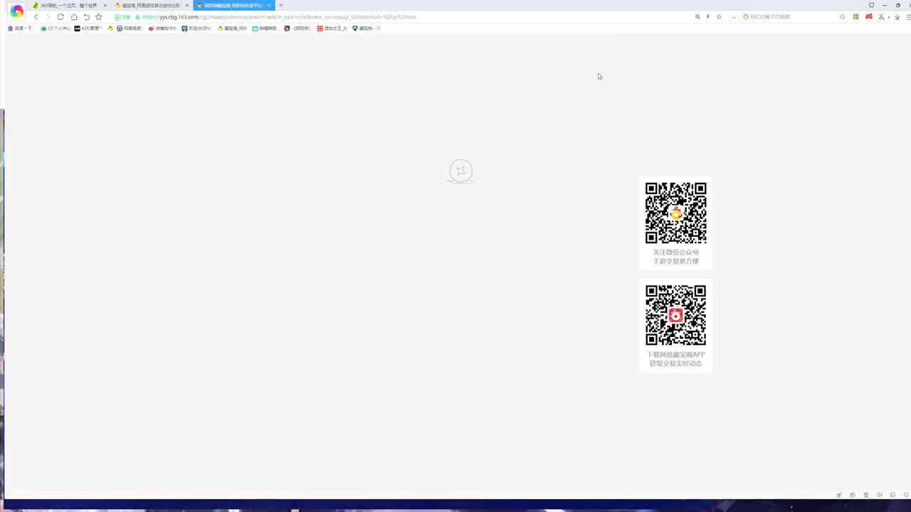911x512 pixels.
Task: Open the 欢迎访问 bookmark
Action: tap(196, 28)
